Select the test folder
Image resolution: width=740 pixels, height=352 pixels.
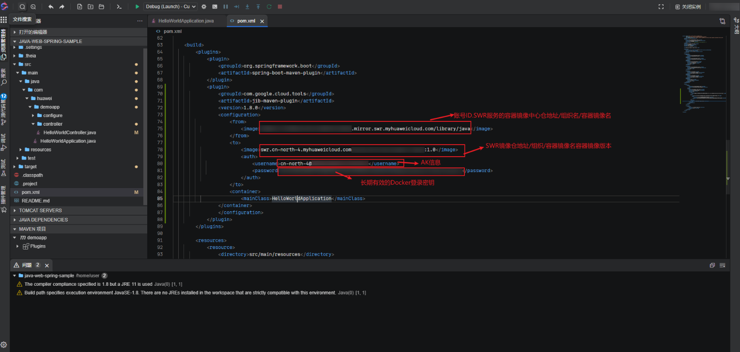pos(31,158)
